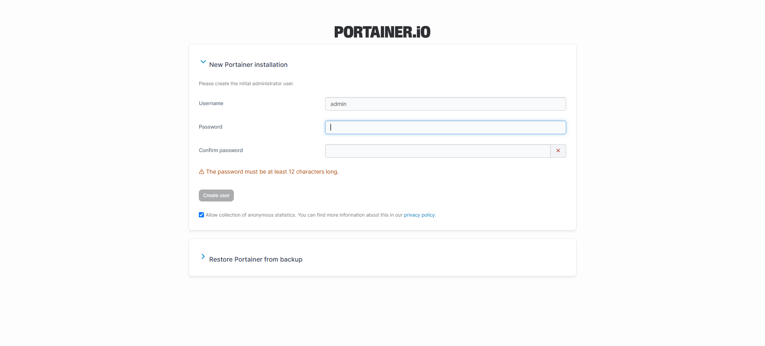Screen dimensions: 765x346
Task: Click the Password label
Action: [211, 127]
